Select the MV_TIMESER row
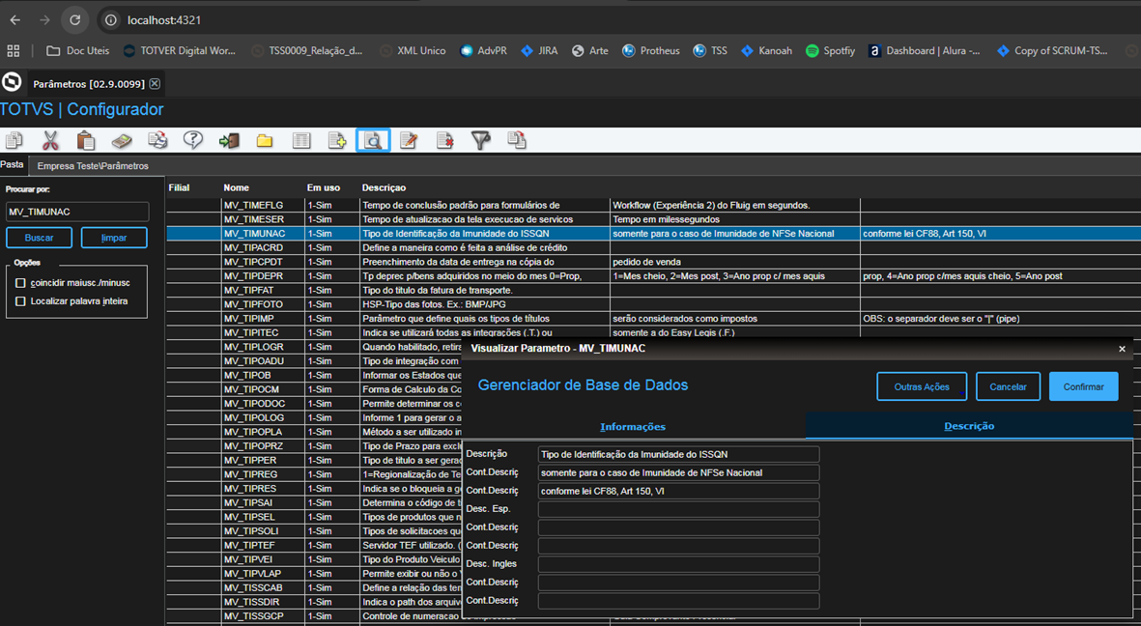Screen dimensions: 1141x626 coord(653,219)
